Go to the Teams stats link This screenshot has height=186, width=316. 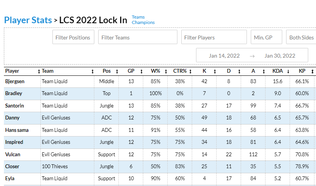(x=138, y=17)
